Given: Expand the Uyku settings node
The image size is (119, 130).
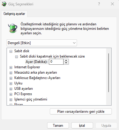Looking at the screenshot, I should point(11,83).
